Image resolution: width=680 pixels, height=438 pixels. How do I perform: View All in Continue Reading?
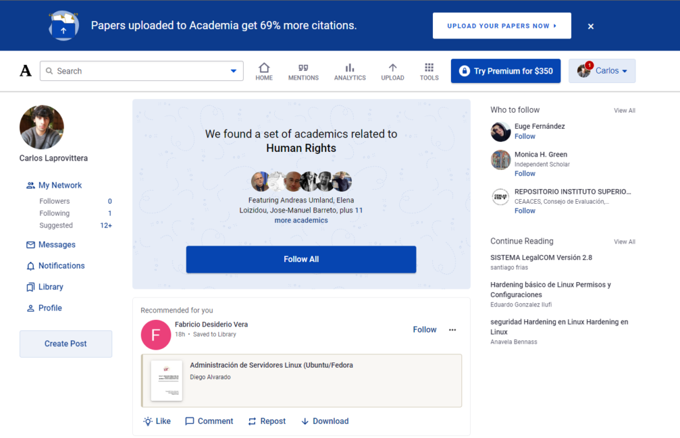click(624, 242)
